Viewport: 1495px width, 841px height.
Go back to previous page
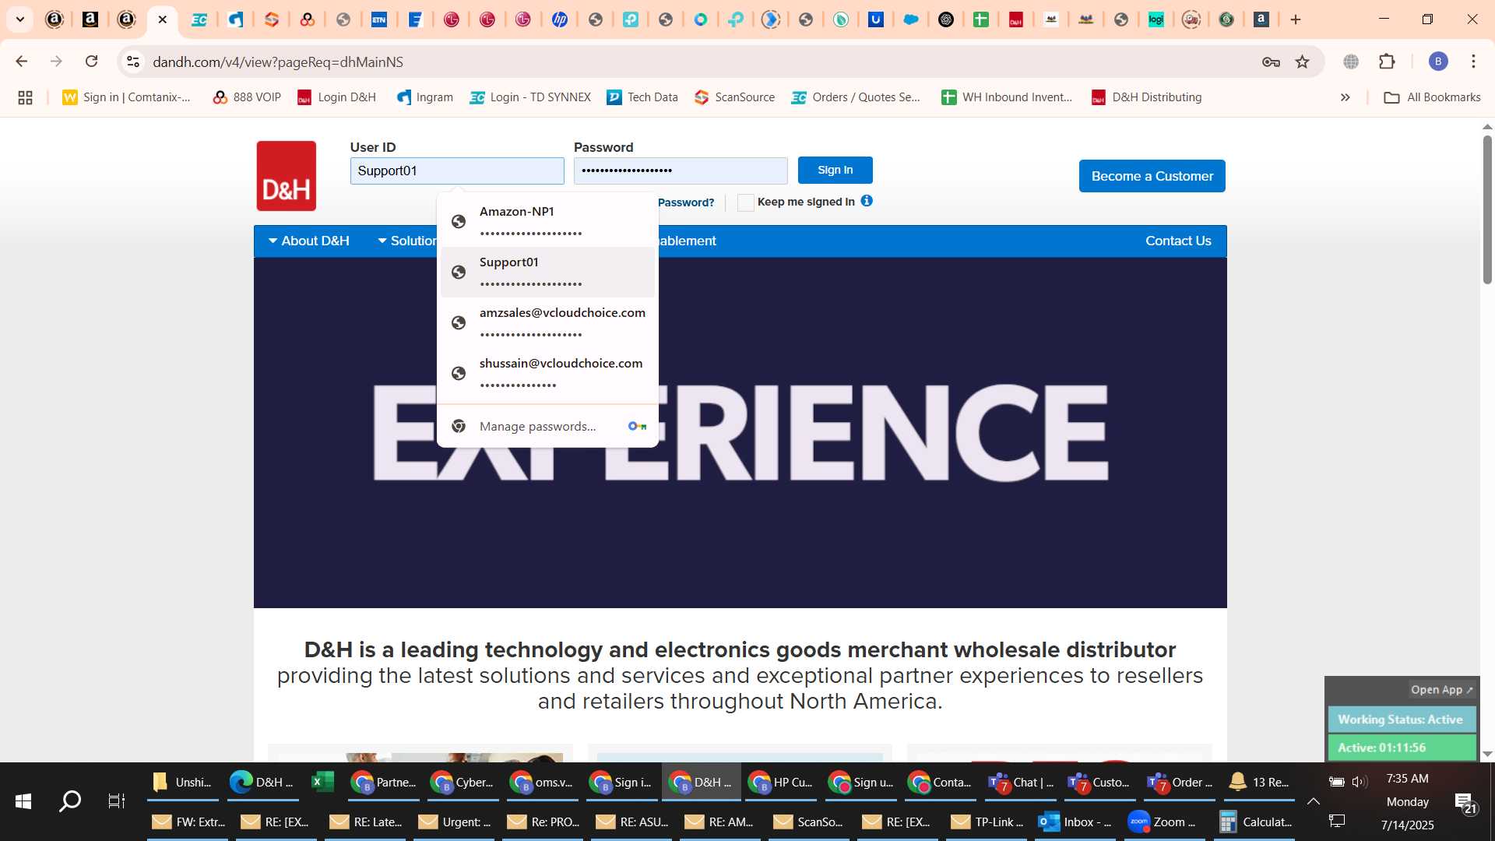click(x=22, y=62)
